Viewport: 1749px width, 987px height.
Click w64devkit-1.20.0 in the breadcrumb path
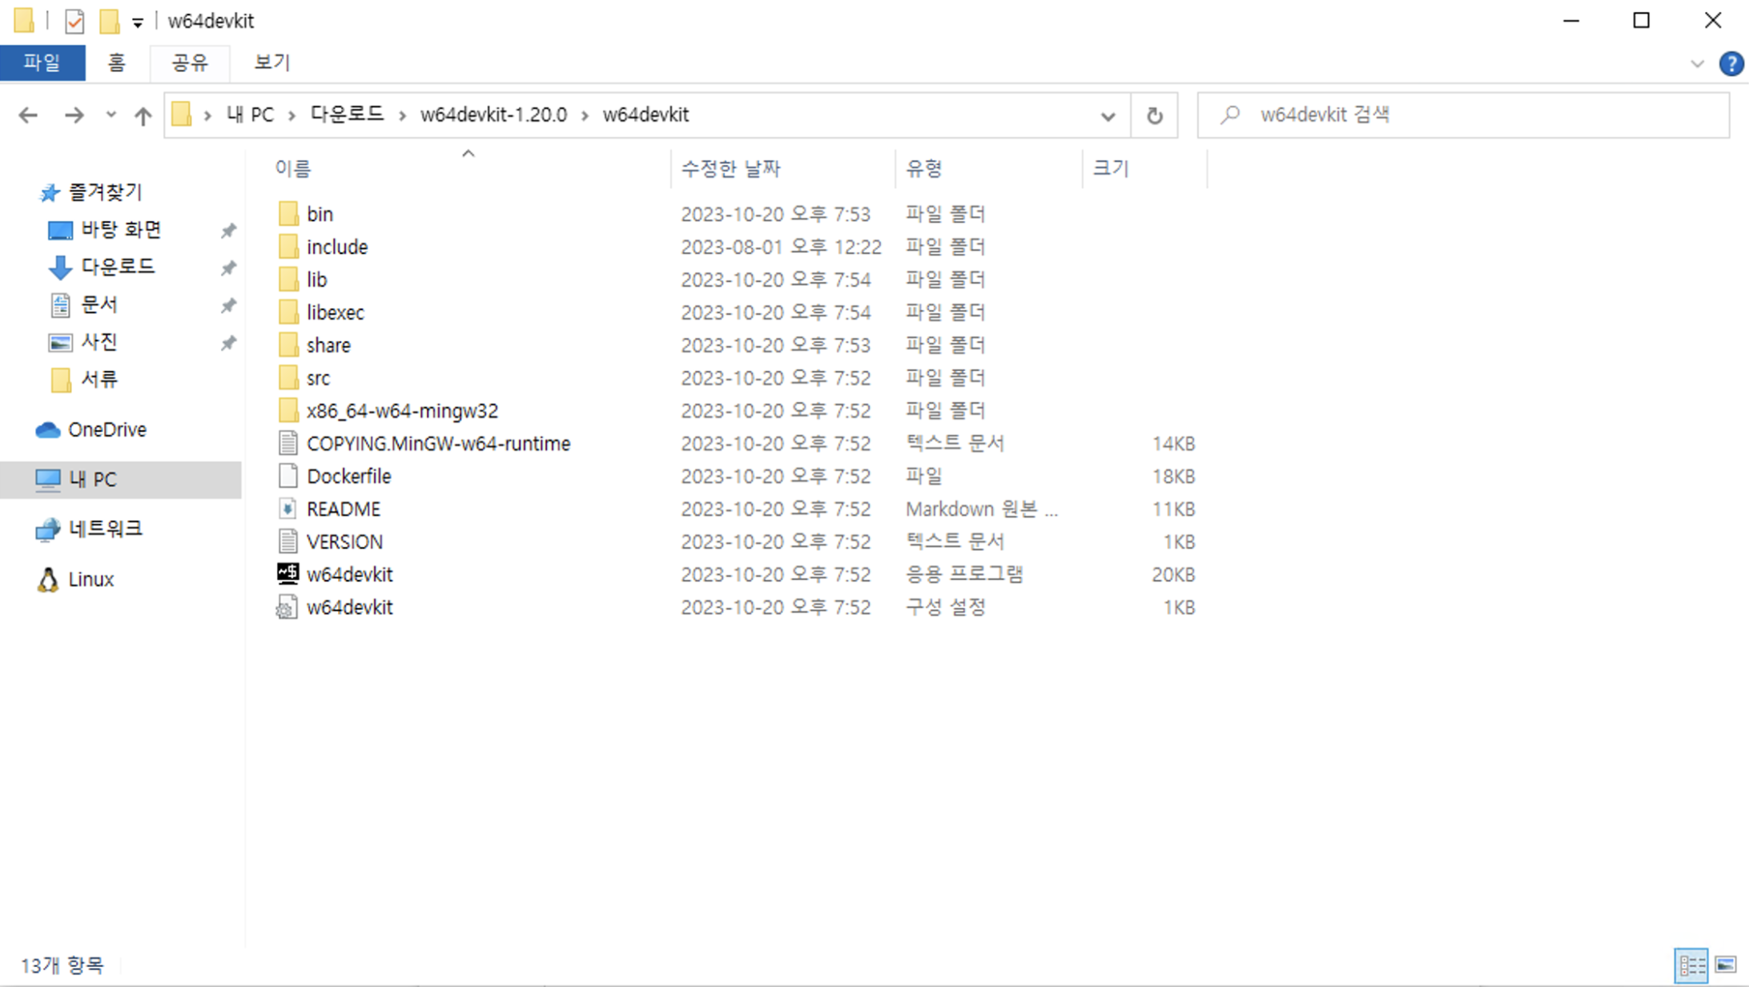(493, 115)
